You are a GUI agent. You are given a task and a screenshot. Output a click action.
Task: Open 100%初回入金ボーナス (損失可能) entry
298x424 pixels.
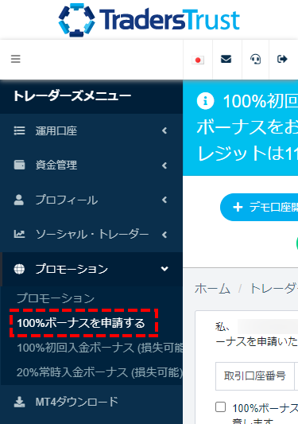coord(99,348)
